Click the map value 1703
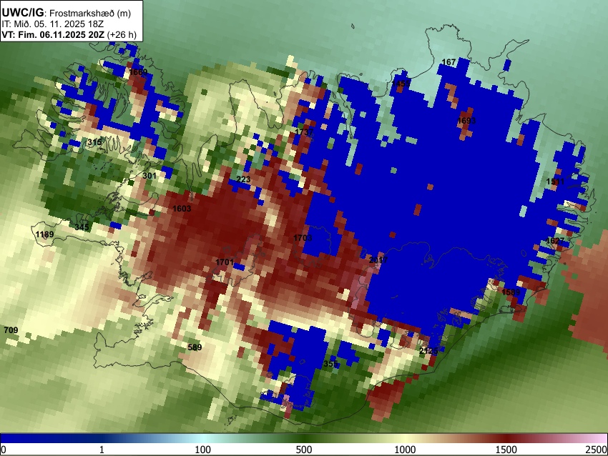 (x=303, y=238)
